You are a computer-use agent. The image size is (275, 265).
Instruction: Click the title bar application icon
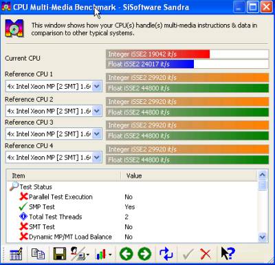6,7
